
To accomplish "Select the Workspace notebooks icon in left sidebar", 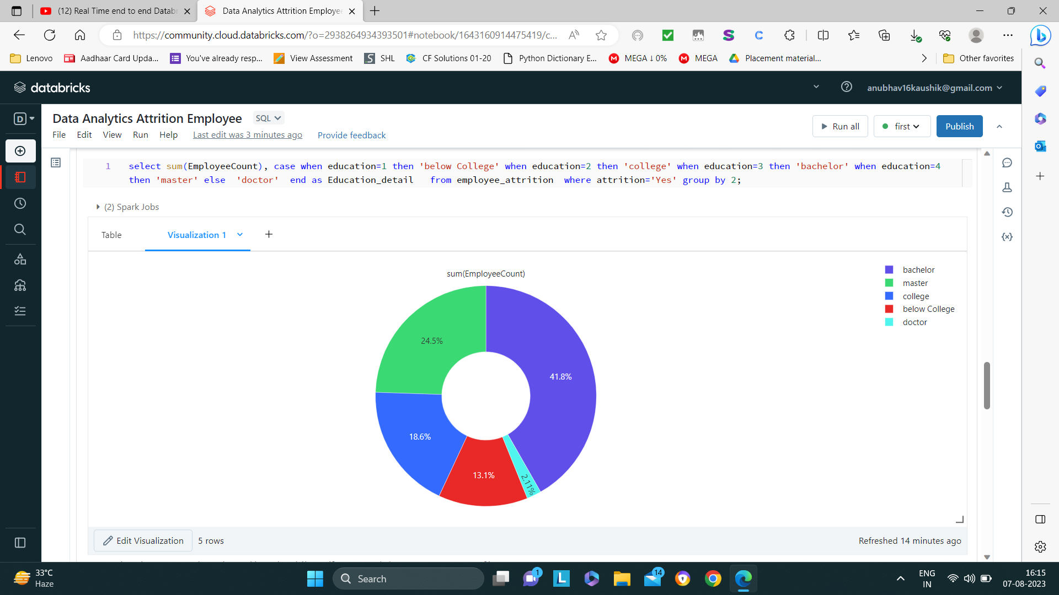I will [x=20, y=177].
